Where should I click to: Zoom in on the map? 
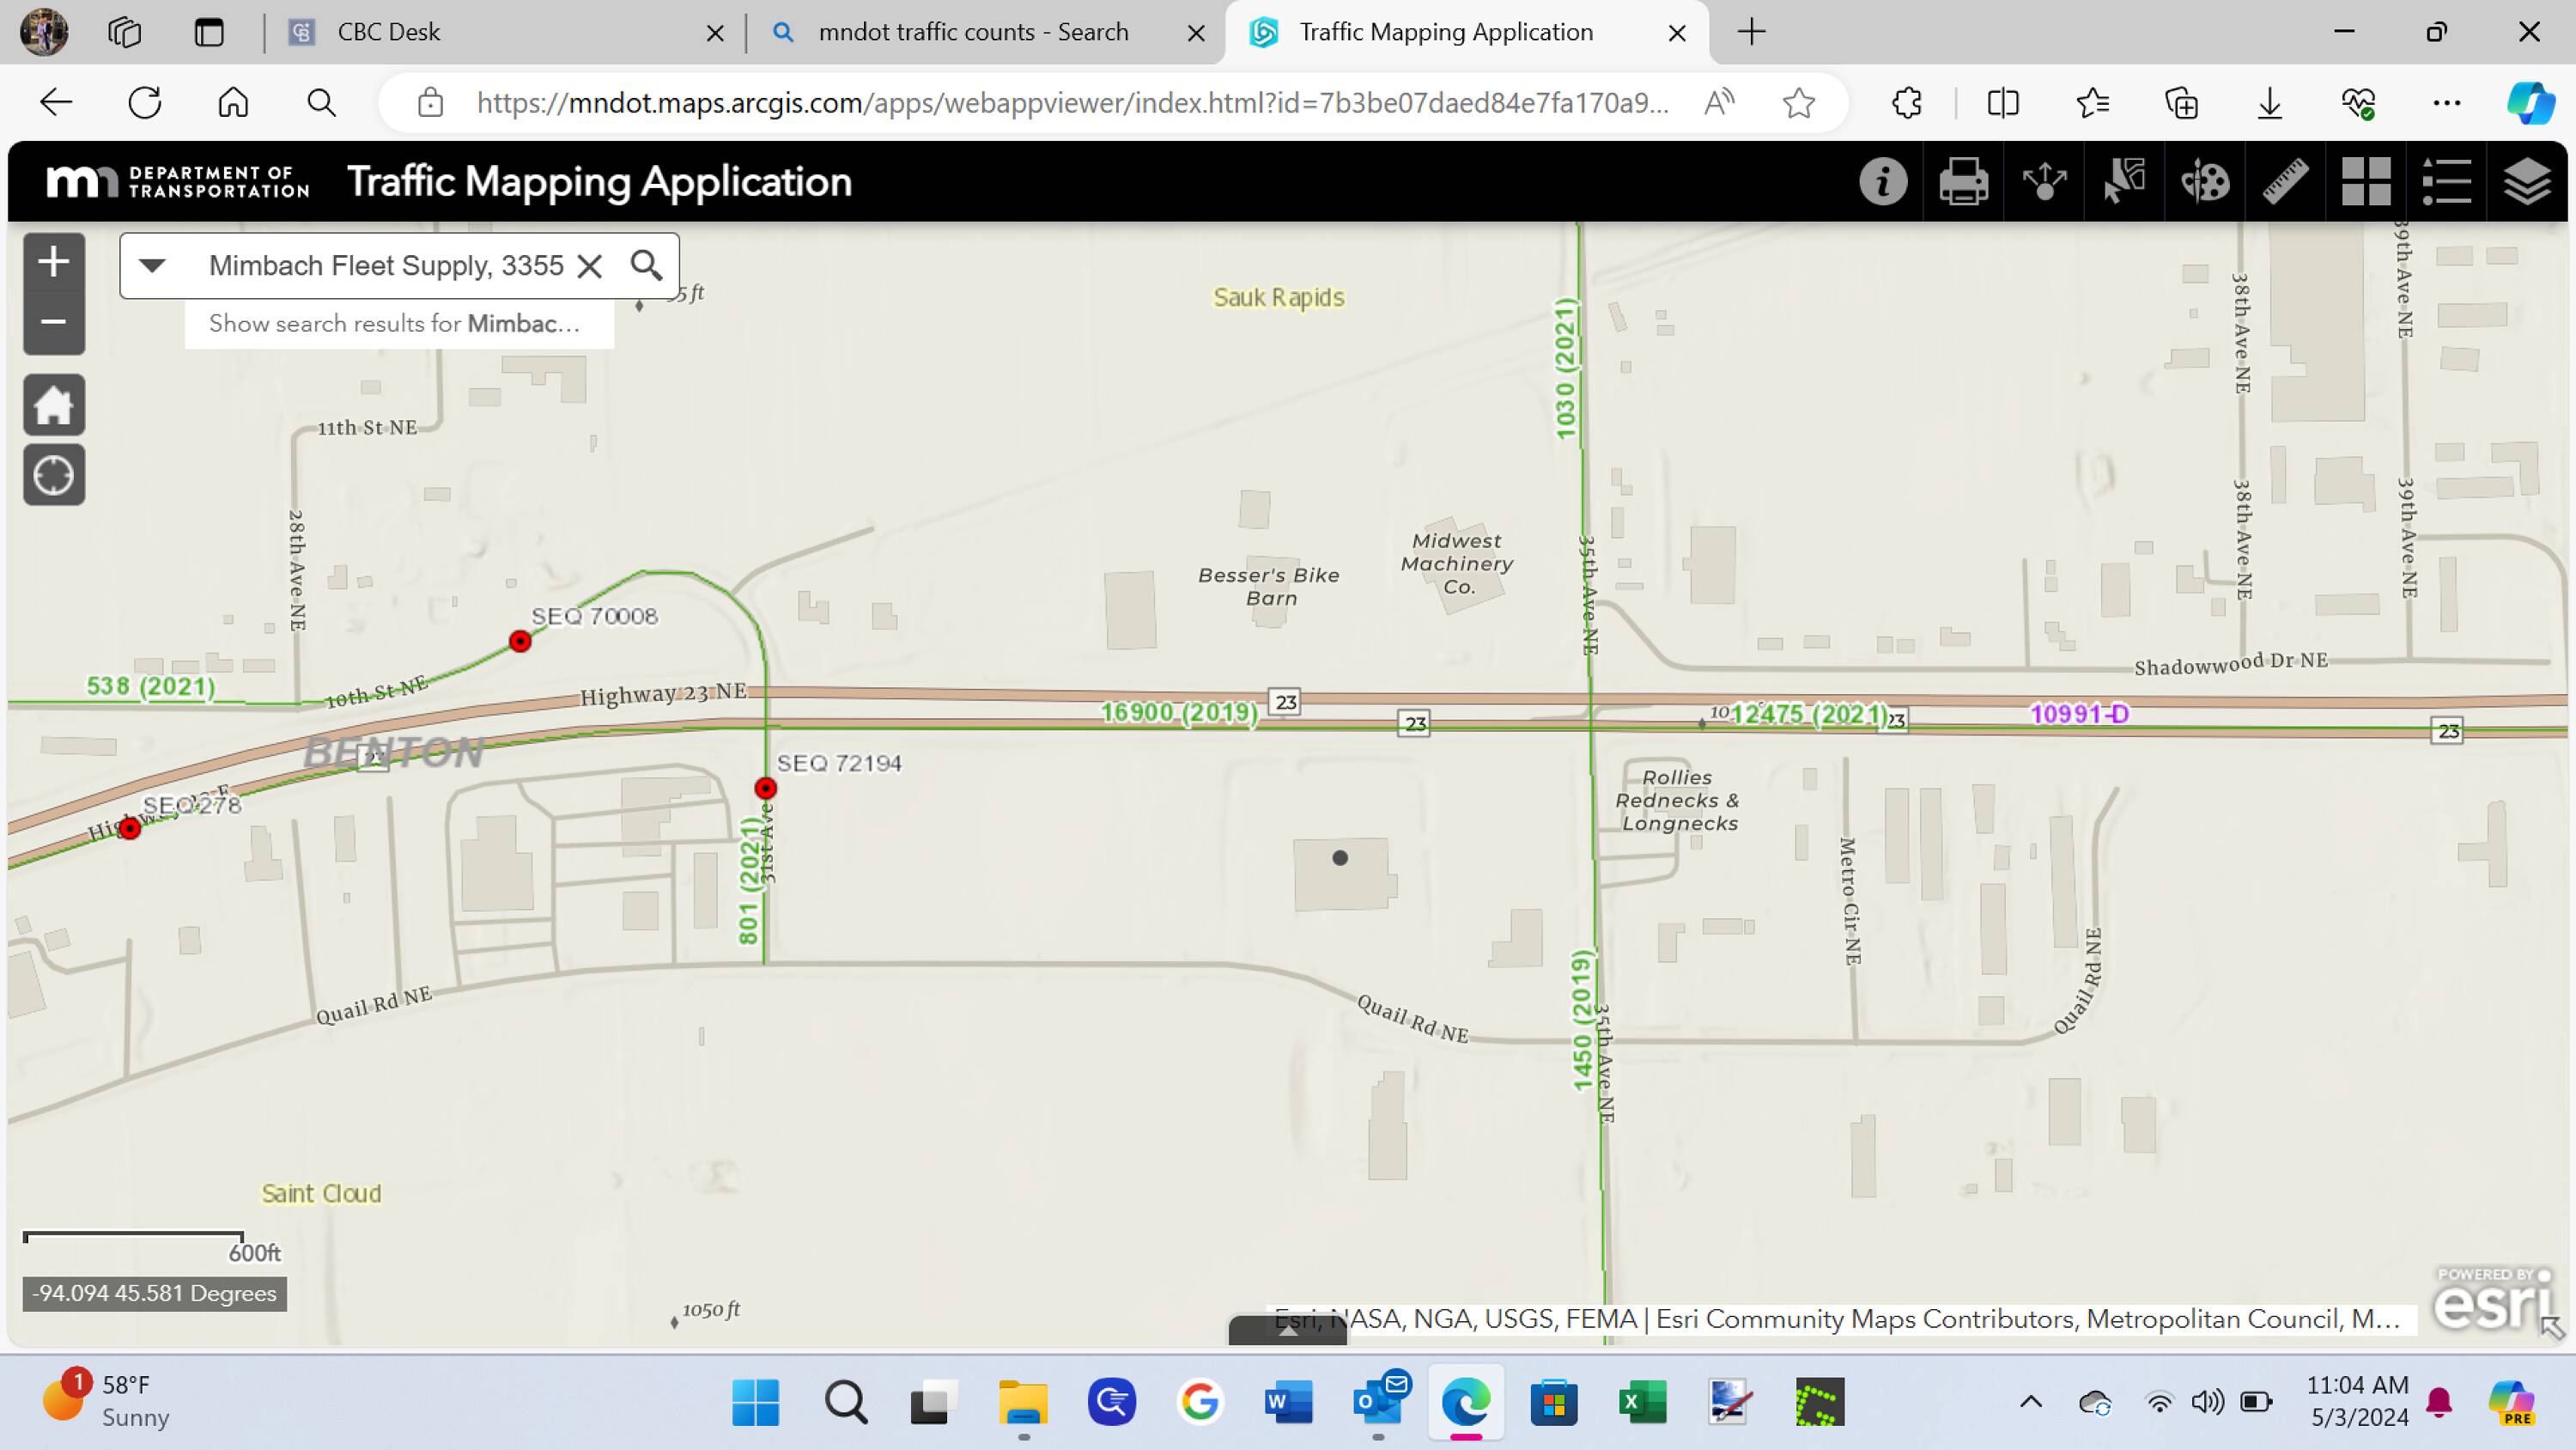click(x=53, y=262)
